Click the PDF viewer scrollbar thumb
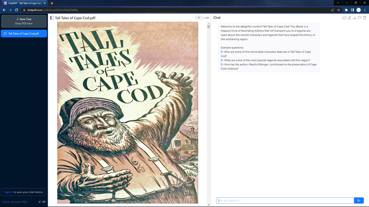 (209, 26)
